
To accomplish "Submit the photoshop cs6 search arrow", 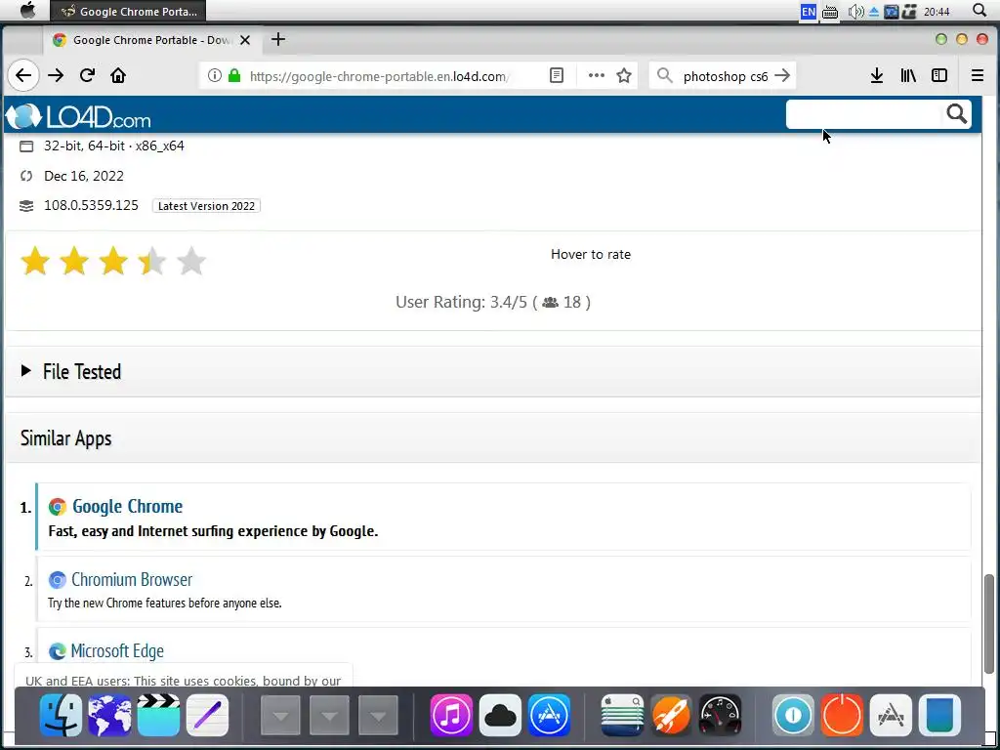I will tap(782, 76).
